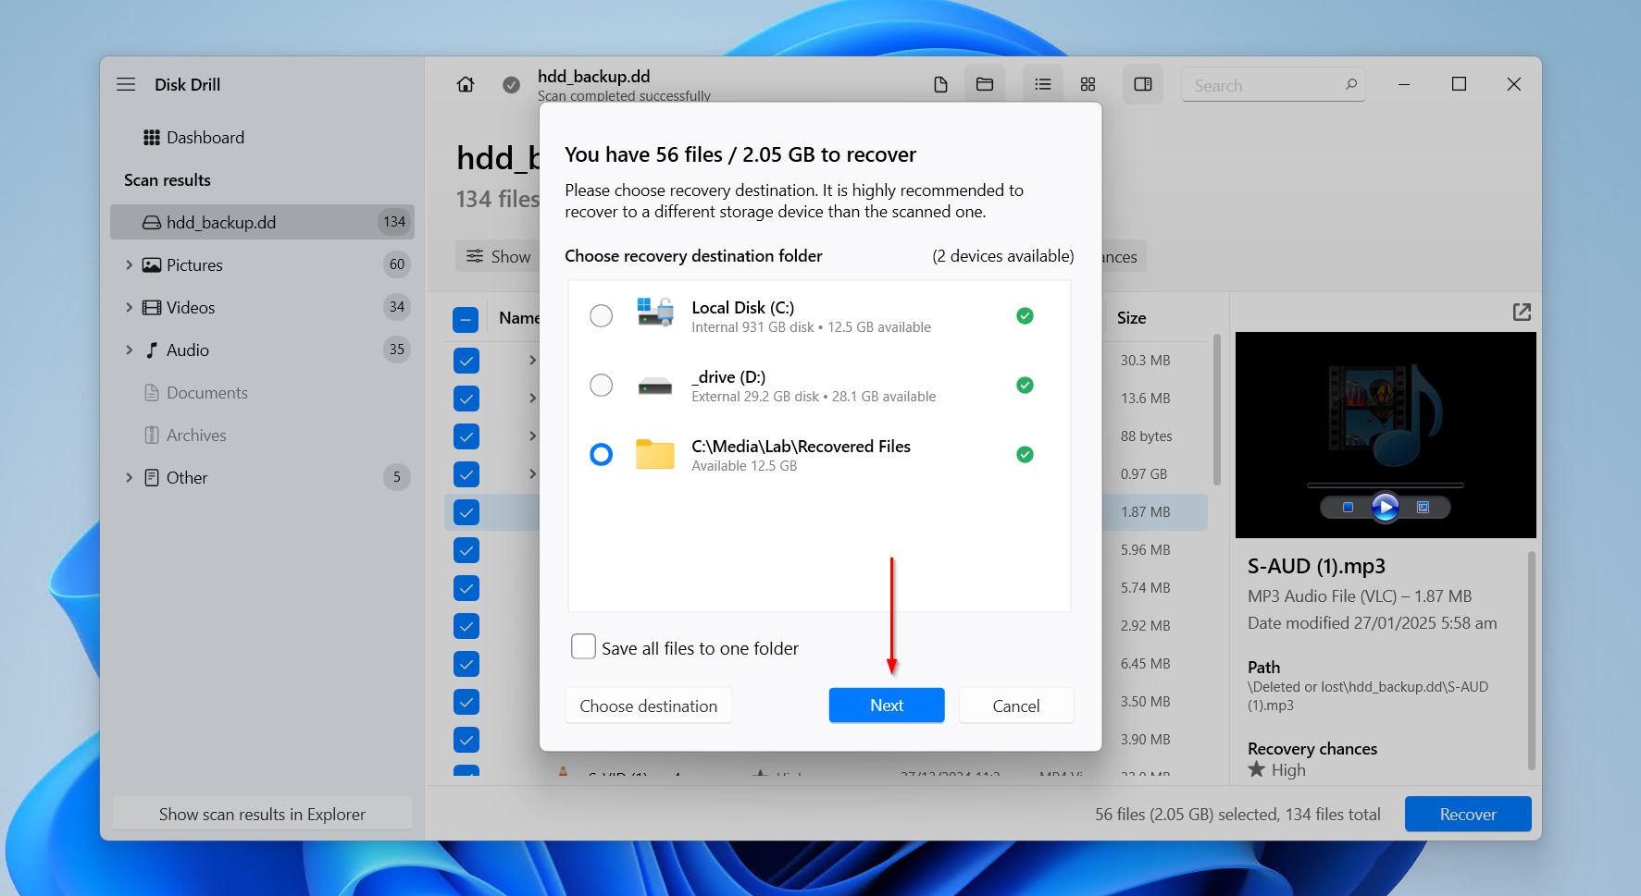
Task: Switch to grid view layout
Action: tap(1088, 84)
